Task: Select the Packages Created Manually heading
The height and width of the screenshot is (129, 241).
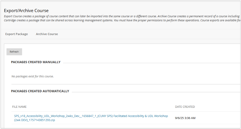Action: (36, 62)
